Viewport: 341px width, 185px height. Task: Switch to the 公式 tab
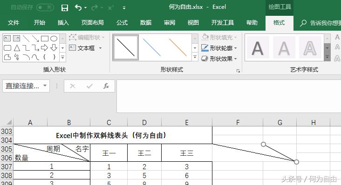[122, 23]
